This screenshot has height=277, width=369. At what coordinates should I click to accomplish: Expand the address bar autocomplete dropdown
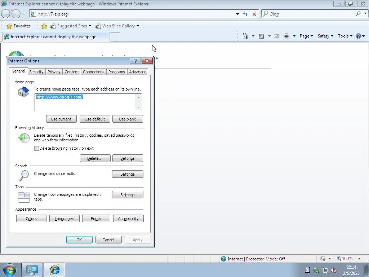[237, 14]
